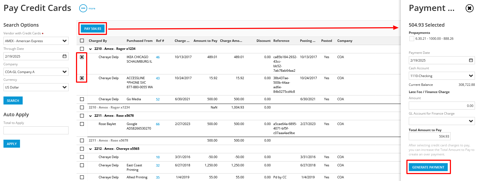Check the 2211 - Amex - Rose x5678 group checkbox
Screen dimensions: 480x181
point(82,116)
